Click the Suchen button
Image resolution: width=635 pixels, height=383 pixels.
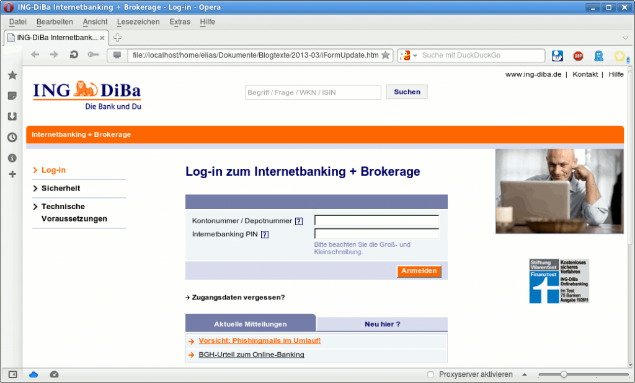407,92
